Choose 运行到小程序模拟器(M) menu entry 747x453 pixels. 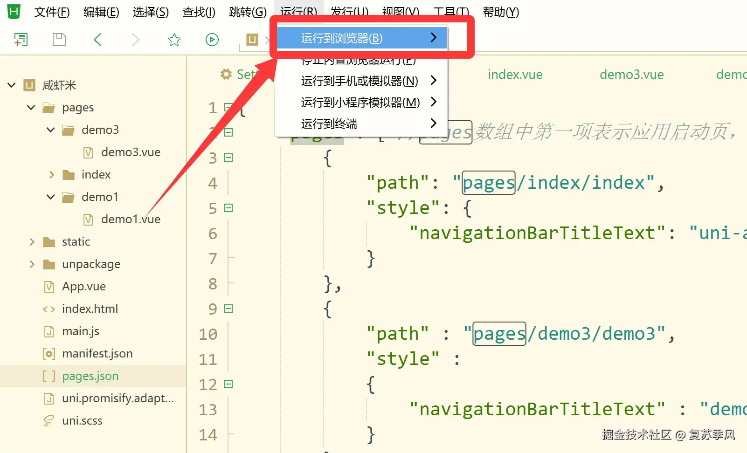click(362, 102)
